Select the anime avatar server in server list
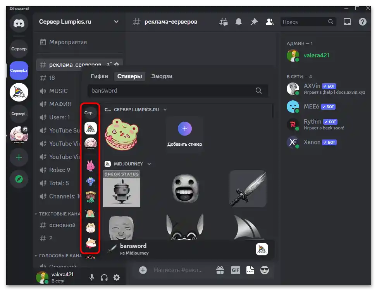377x291 pixels. 19,135
